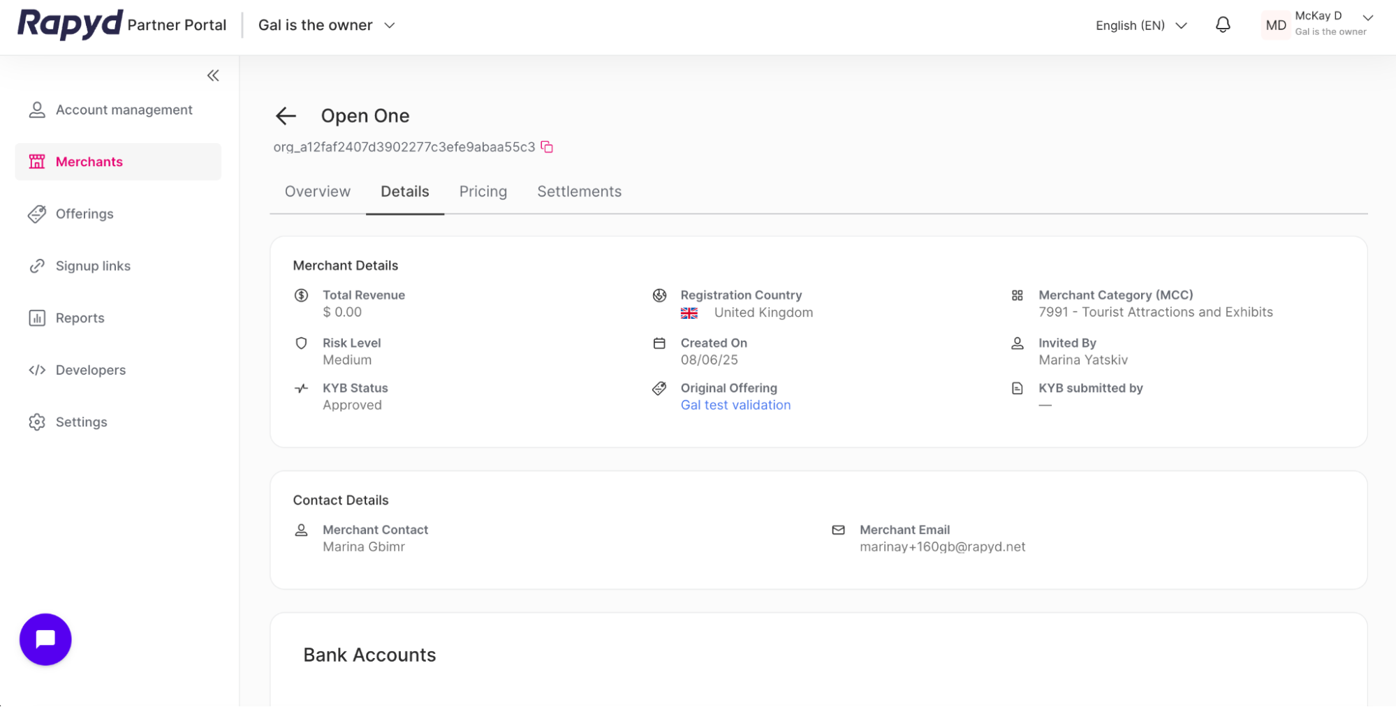The width and height of the screenshot is (1396, 707).
Task: Open the notifications bell
Action: coord(1222,25)
